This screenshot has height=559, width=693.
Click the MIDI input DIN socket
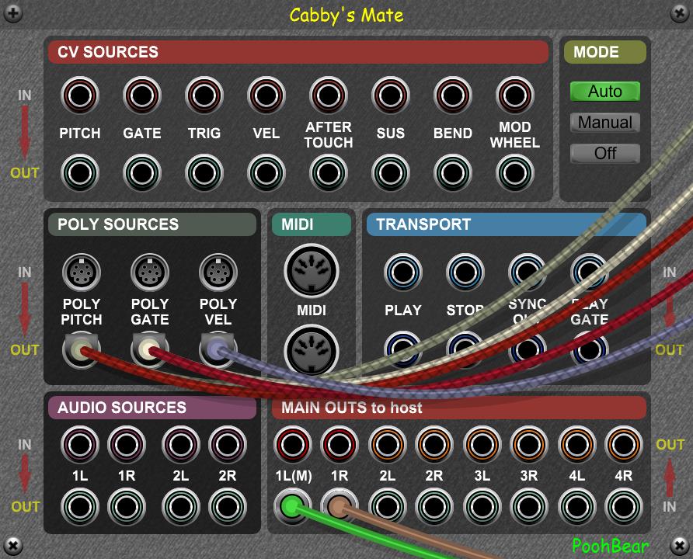(x=311, y=271)
